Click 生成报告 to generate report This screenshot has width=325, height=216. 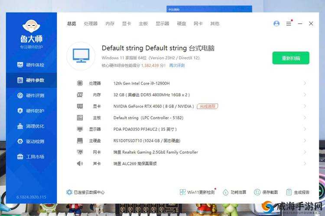point(298,192)
